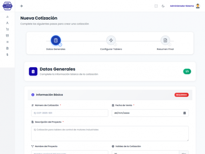The width and height of the screenshot is (205, 154).
Task: Click the Datos Generales step label
Action: coord(56,49)
